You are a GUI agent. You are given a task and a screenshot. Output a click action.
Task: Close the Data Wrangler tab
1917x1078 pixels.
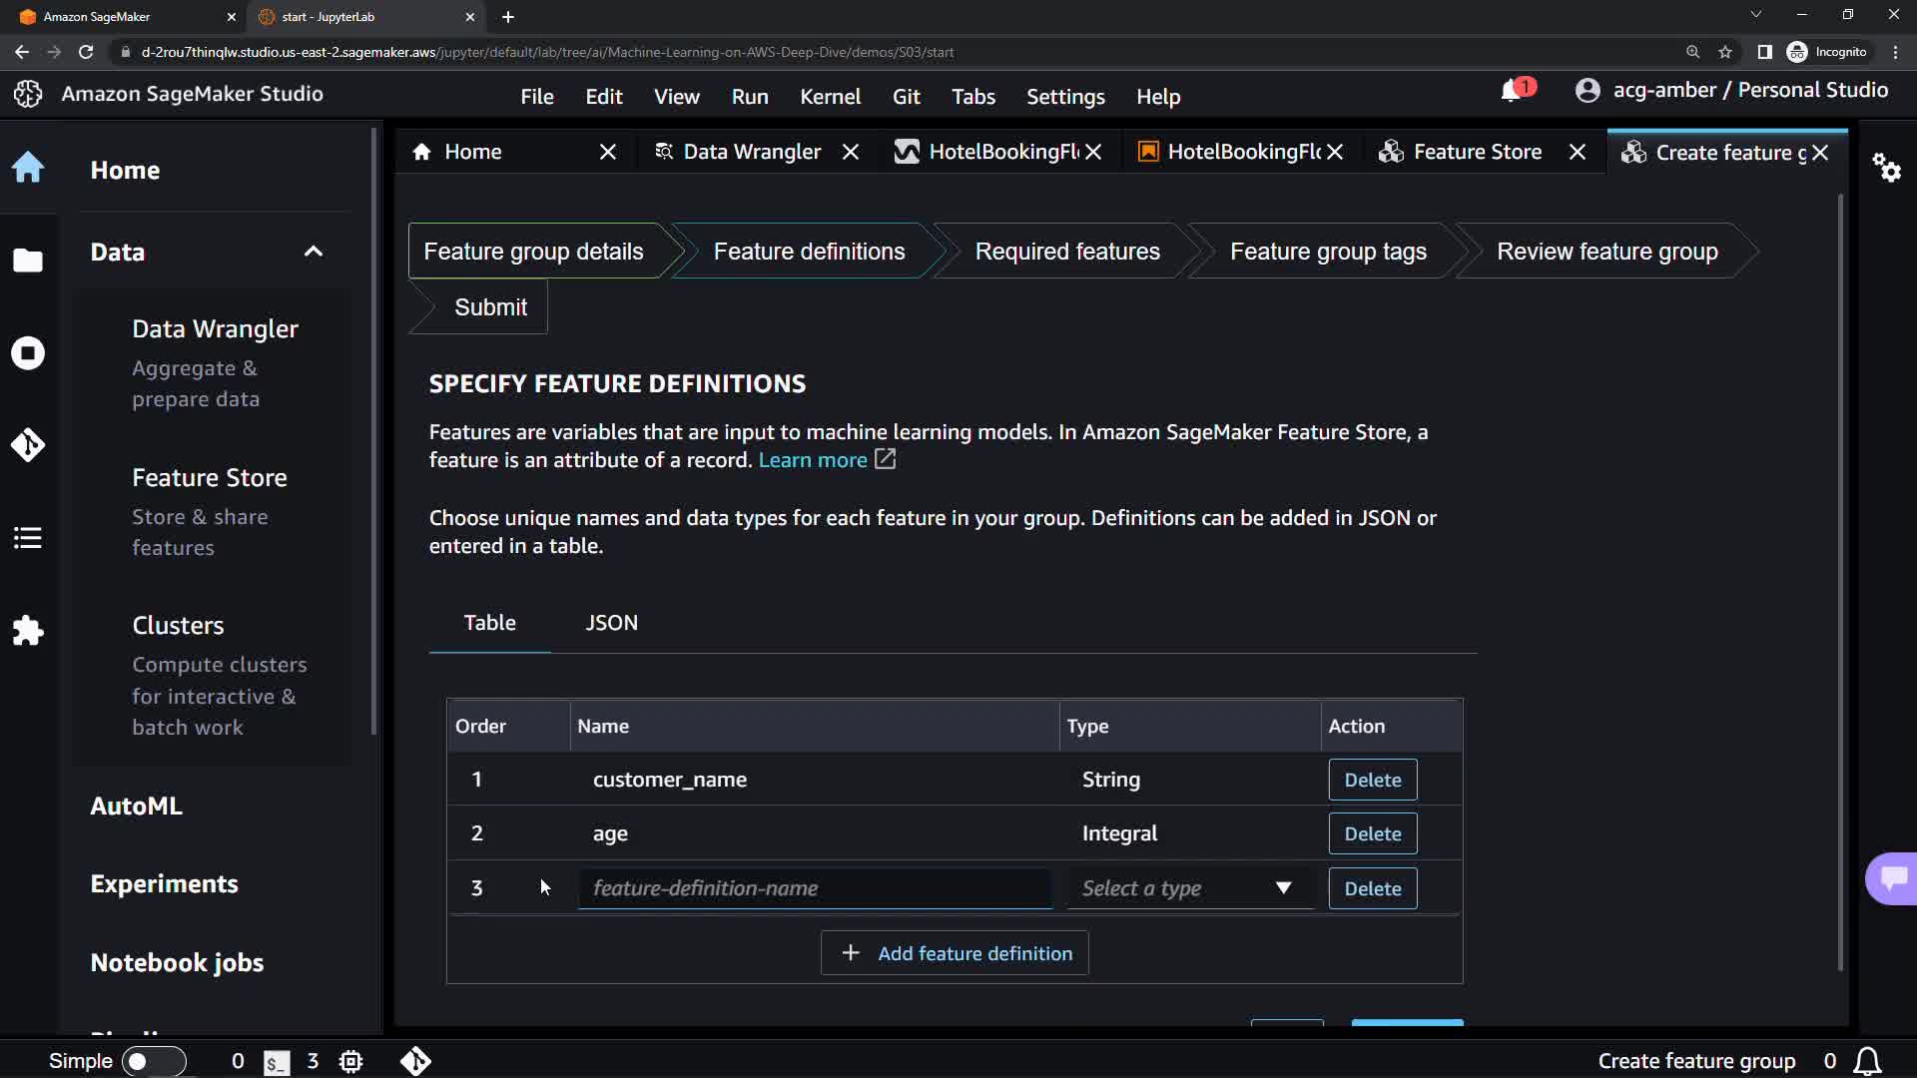pyautogui.click(x=851, y=152)
